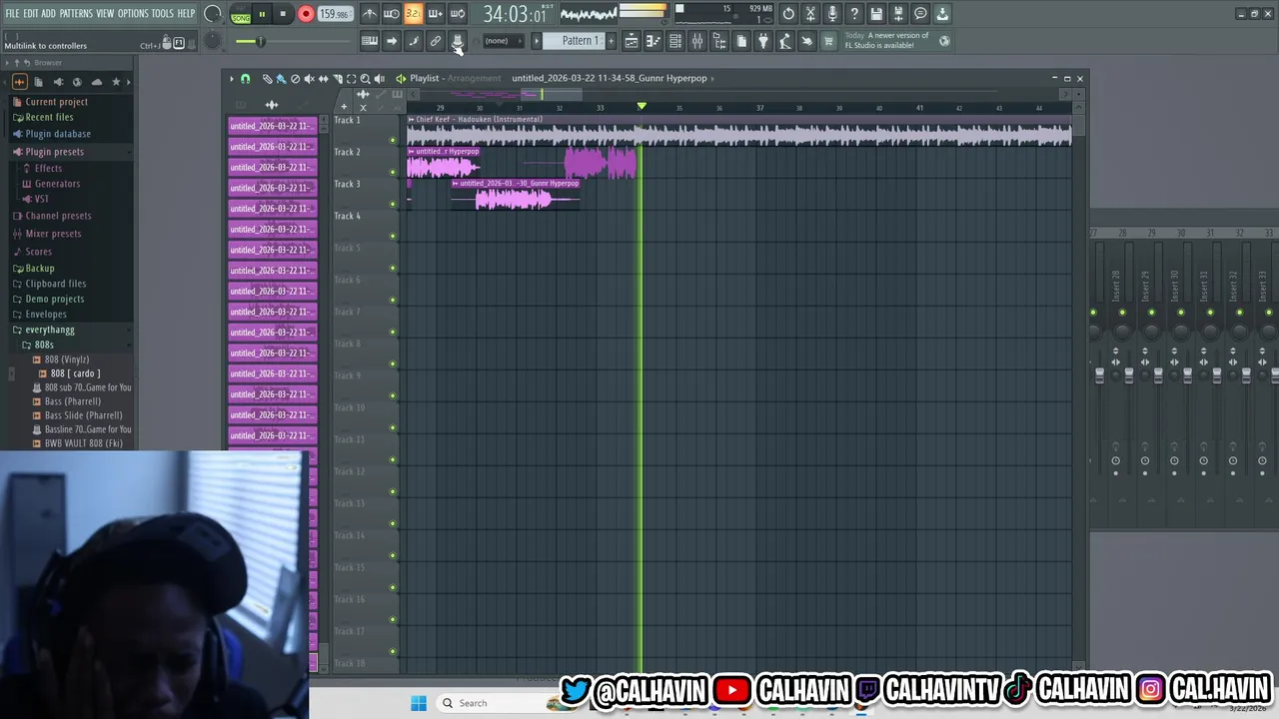
Task: Toggle the 3.2. recording countdown
Action: point(413,14)
